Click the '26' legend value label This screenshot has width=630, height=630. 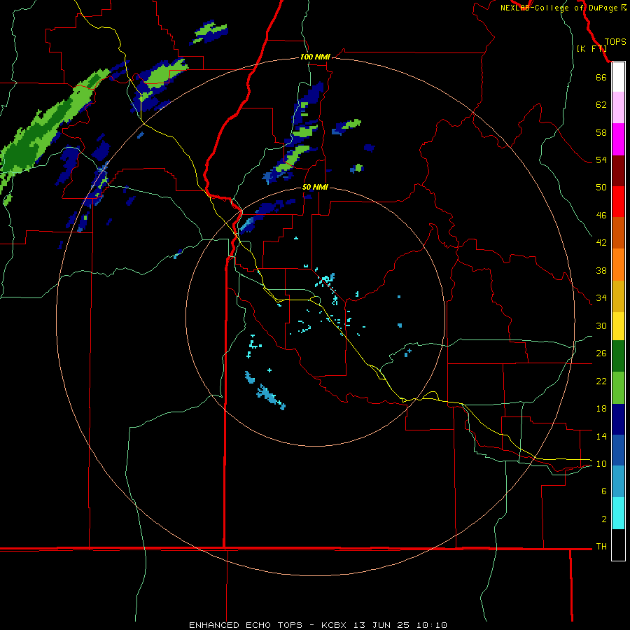(x=601, y=353)
